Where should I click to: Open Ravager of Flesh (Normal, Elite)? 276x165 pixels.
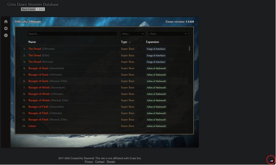[48, 120]
